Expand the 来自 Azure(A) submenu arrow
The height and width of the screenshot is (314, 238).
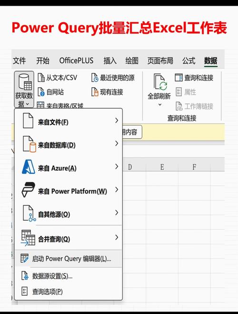point(117,166)
